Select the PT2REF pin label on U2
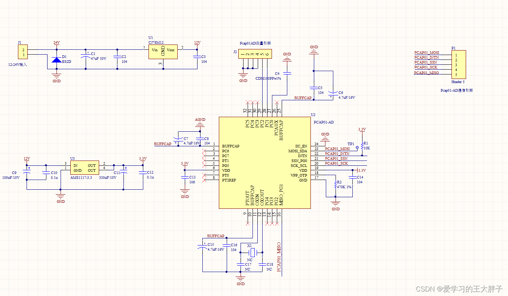The image size is (508, 296). click(229, 180)
